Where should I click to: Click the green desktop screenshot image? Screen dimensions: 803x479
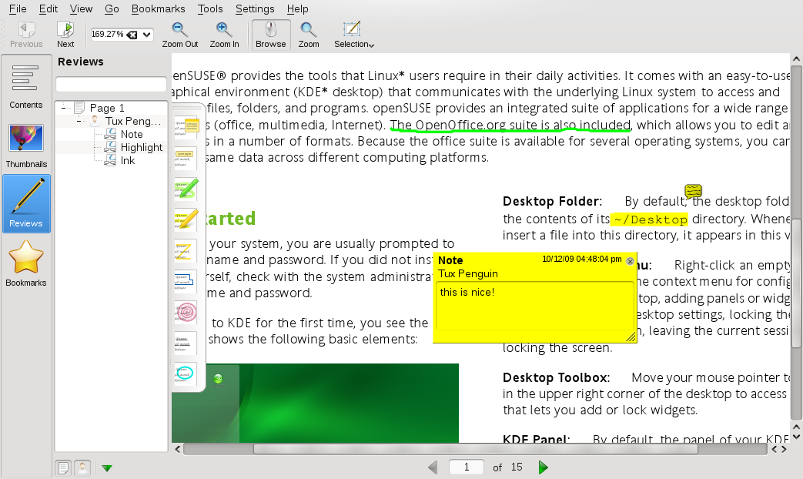click(x=315, y=404)
